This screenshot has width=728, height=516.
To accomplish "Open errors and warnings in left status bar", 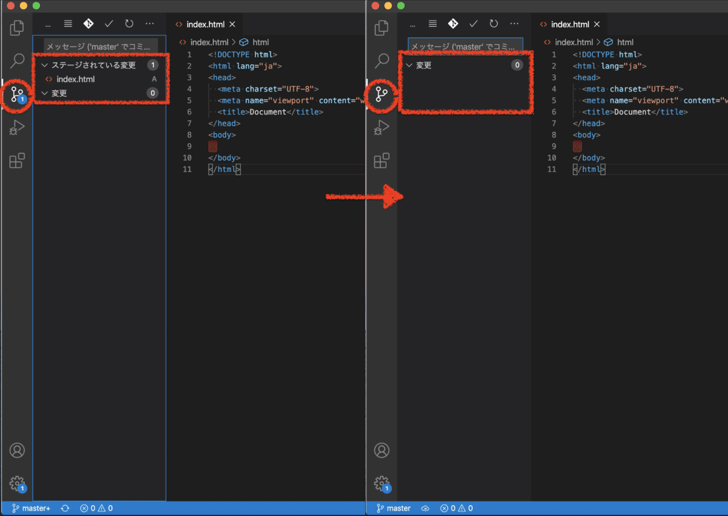I will click(x=96, y=508).
